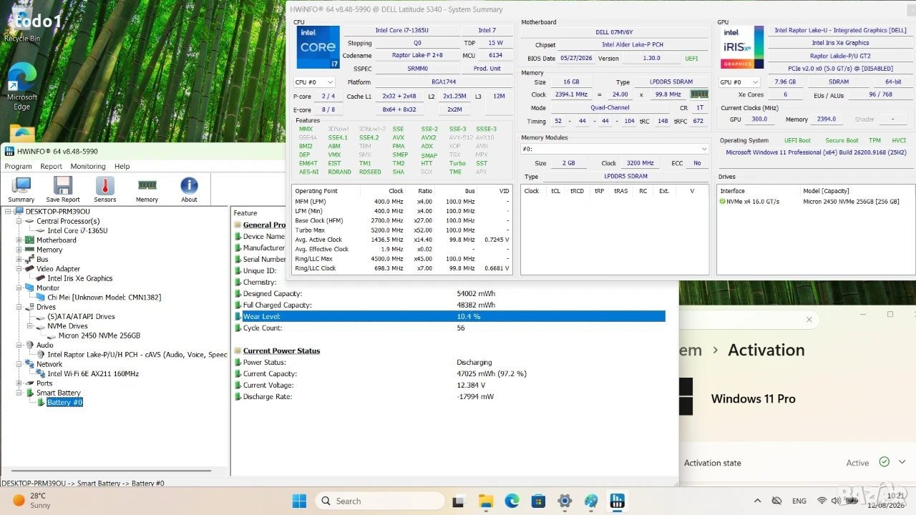The height and width of the screenshot is (515, 916).
Task: Select Intel Wi-Fi 6E AX211 tree item
Action: (93, 373)
